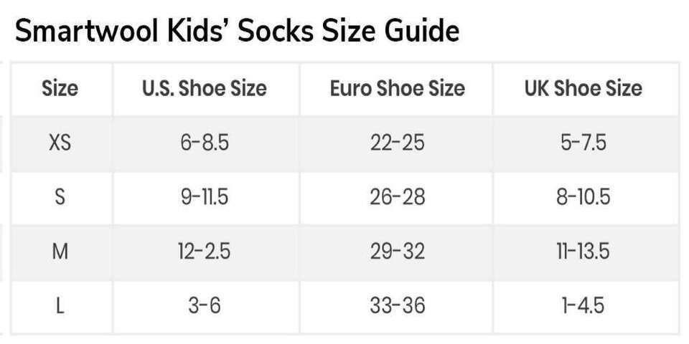Select the Size column header
The width and height of the screenshot is (689, 344).
click(x=60, y=89)
